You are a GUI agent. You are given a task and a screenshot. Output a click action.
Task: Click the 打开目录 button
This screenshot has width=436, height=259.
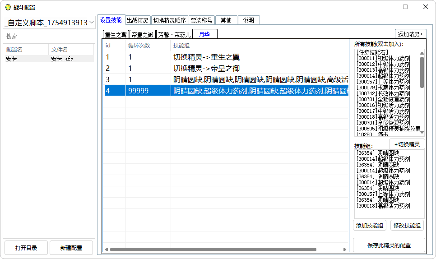click(x=26, y=248)
